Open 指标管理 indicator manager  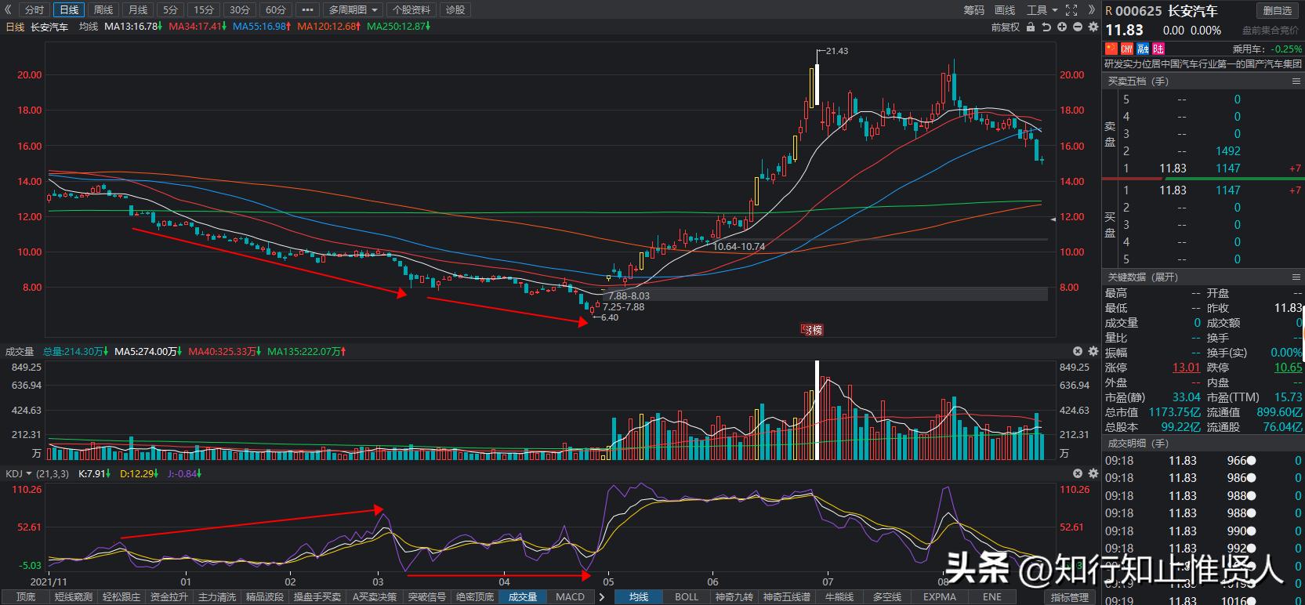1069,597
